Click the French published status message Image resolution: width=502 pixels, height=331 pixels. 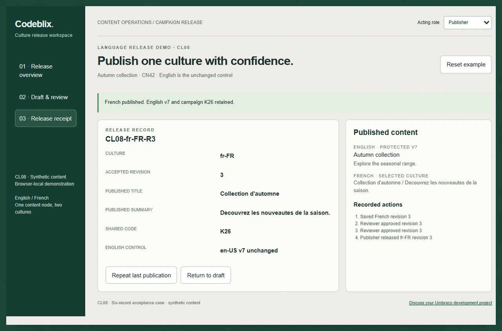click(x=295, y=102)
